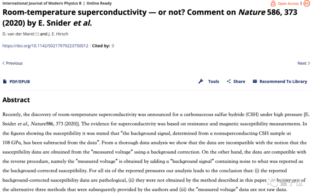The width and height of the screenshot is (313, 196).
Task: Open the Share options label
Action: click(239, 81)
